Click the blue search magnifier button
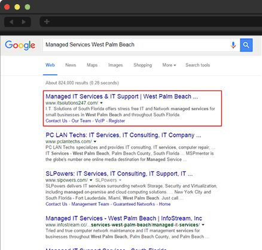 (x=246, y=45)
